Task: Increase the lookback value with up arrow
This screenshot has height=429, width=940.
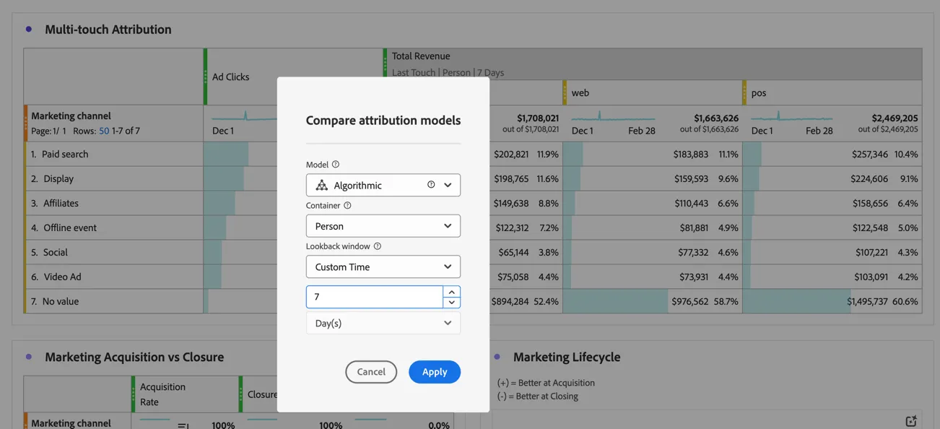Action: (x=452, y=292)
